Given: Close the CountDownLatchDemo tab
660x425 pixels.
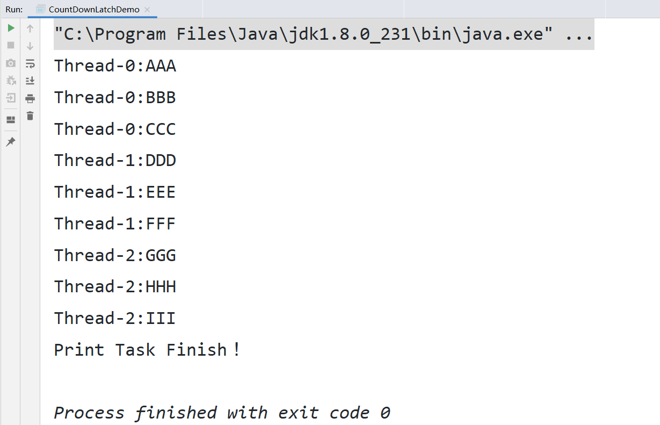Looking at the screenshot, I should click(148, 10).
